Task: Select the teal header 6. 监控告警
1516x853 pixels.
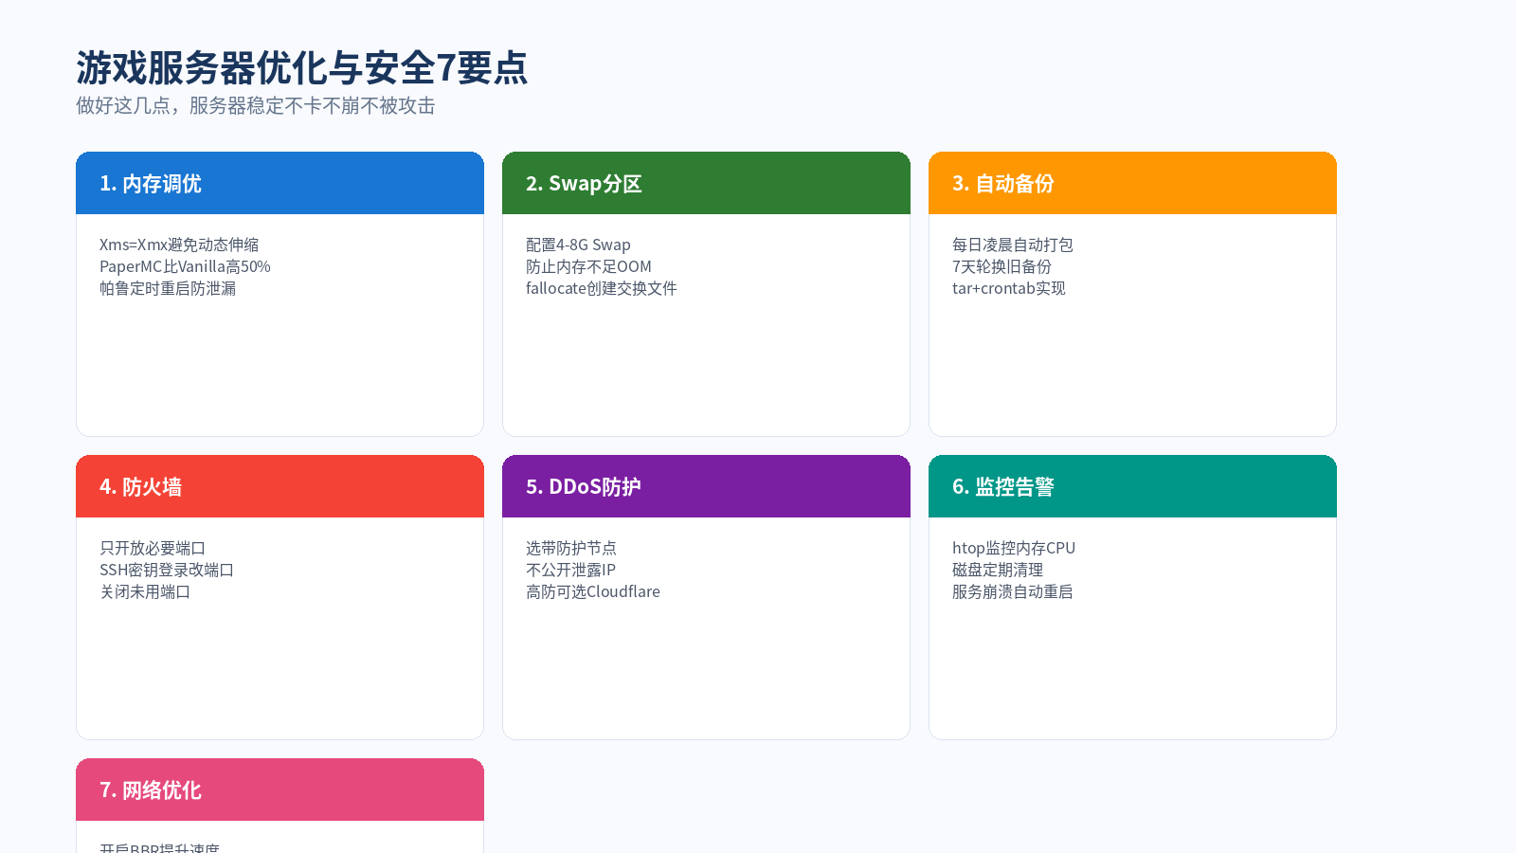Action: [x=1132, y=486]
